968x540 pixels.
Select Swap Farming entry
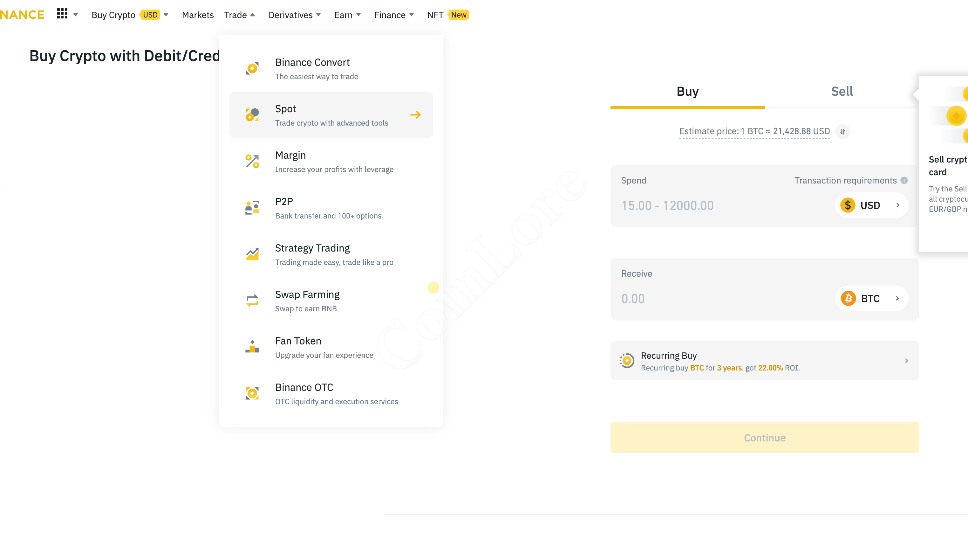click(331, 301)
